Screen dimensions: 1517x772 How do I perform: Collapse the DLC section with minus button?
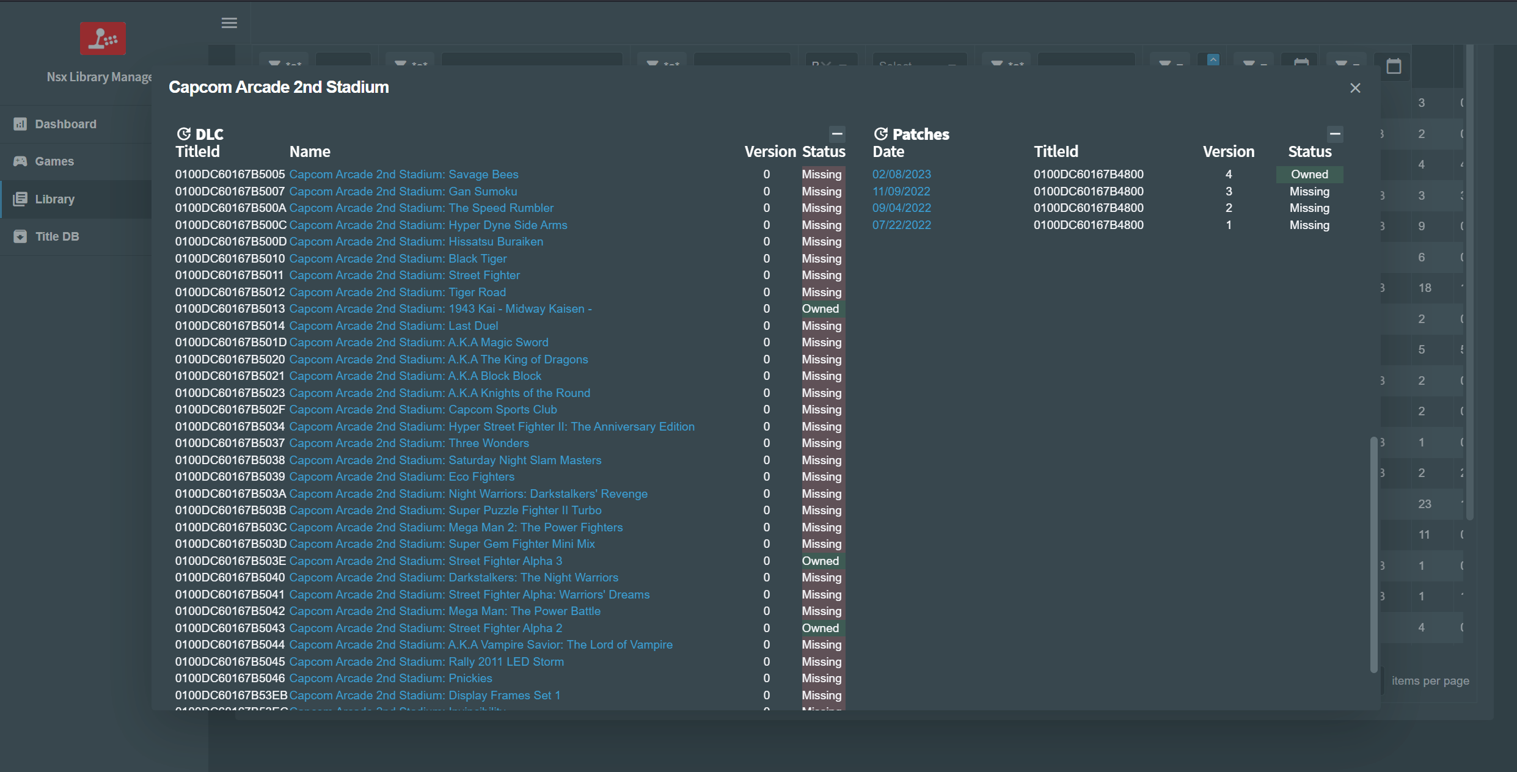(837, 134)
